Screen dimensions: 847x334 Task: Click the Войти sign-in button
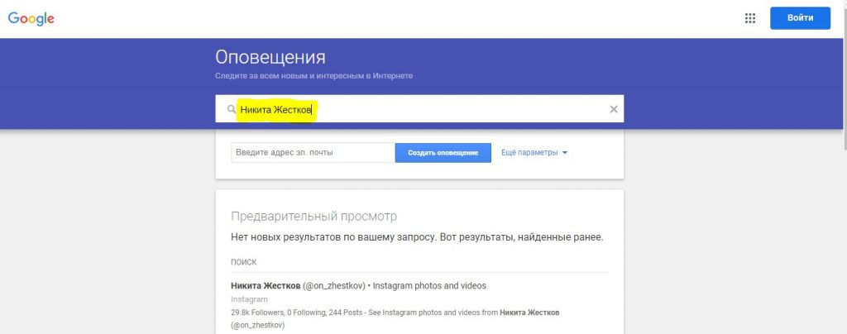pyautogui.click(x=800, y=18)
